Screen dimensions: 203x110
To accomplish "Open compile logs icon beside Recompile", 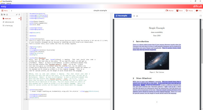I will coord(134,16).
